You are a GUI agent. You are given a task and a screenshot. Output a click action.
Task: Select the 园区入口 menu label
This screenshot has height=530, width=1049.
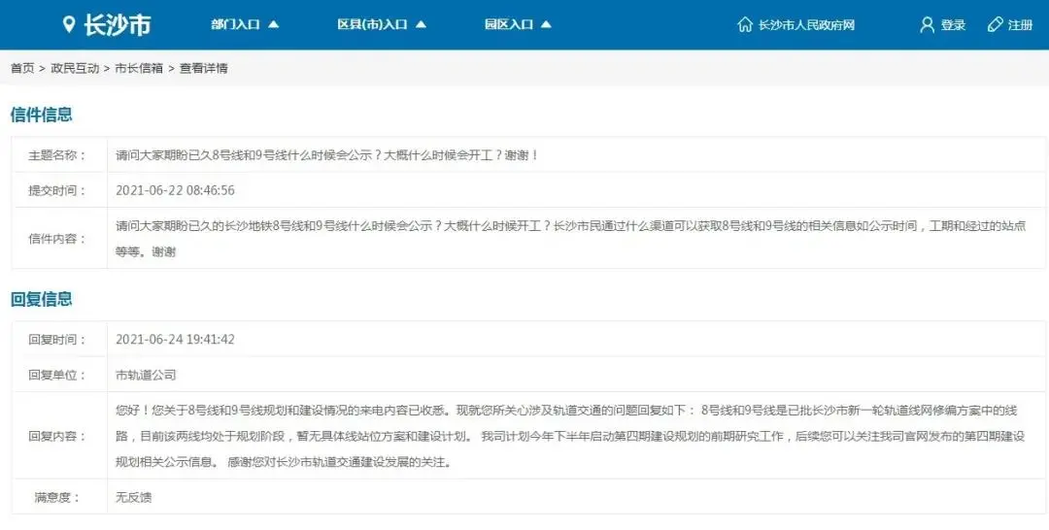pos(509,24)
